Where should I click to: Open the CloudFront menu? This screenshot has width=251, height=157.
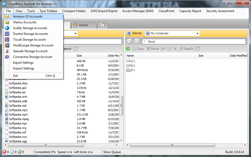click(166, 11)
